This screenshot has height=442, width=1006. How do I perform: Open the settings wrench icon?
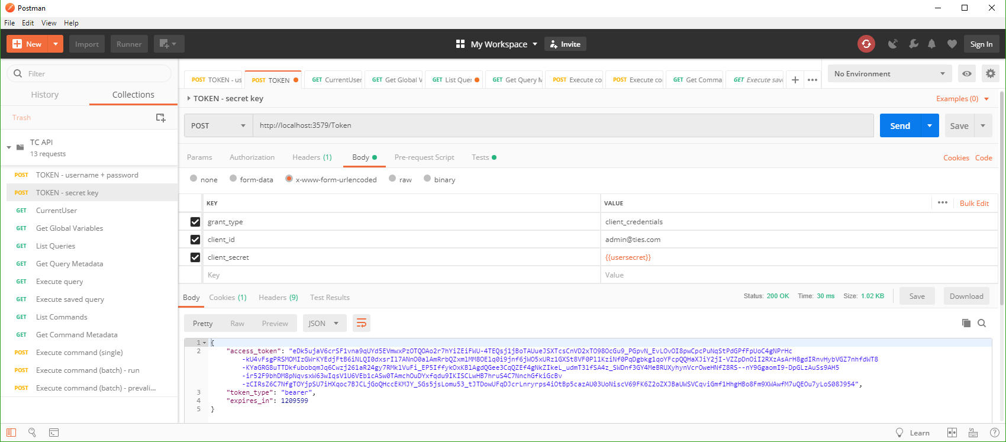(913, 44)
